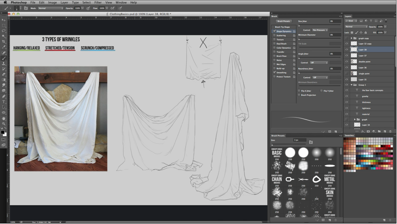Enable airbrush build-up icon next to Flow
This screenshot has height=224, width=397.
(113, 8)
